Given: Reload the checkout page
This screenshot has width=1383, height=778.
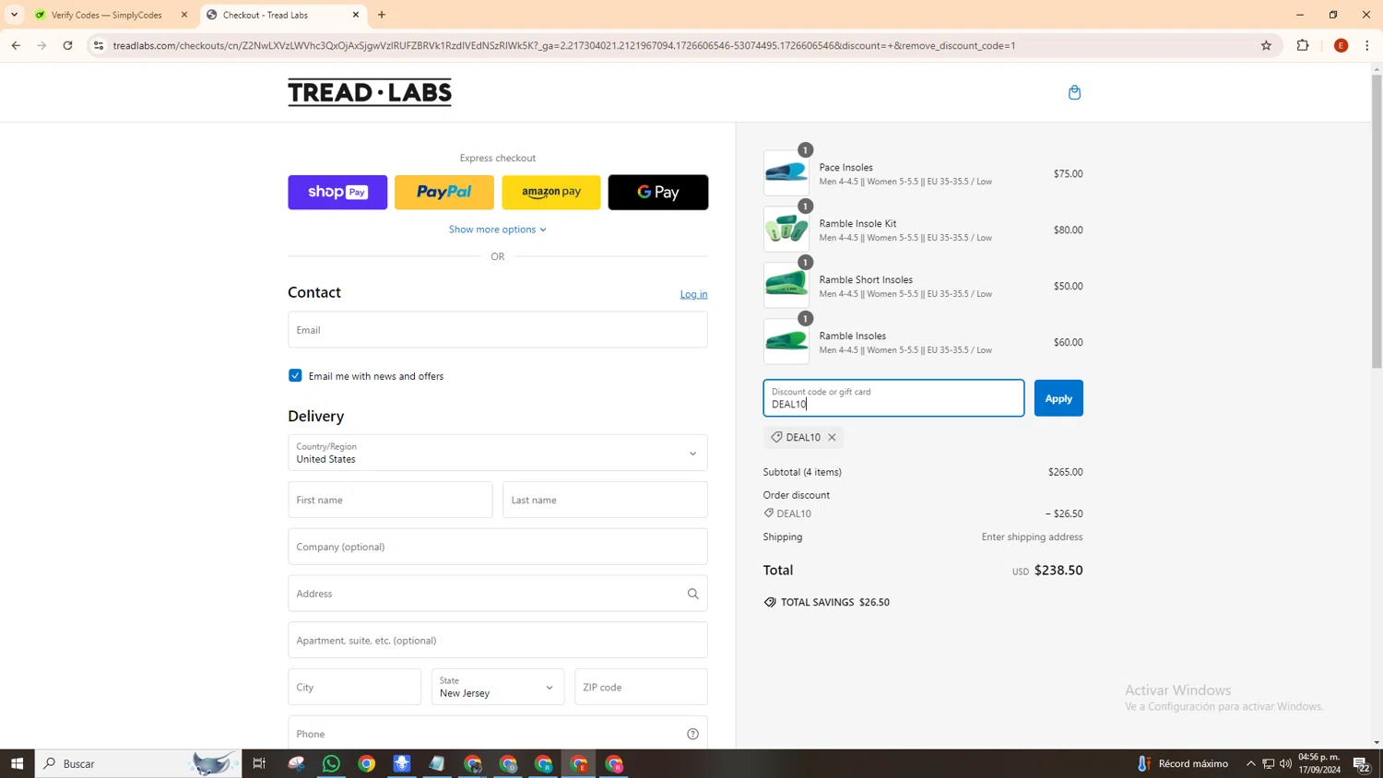Looking at the screenshot, I should 67,45.
